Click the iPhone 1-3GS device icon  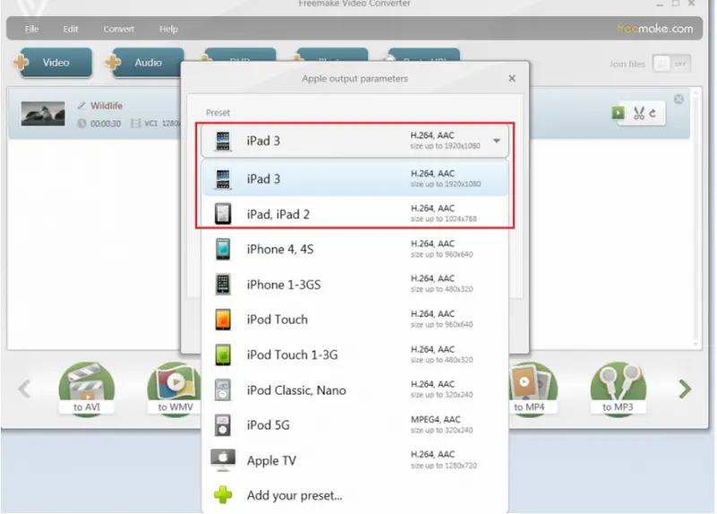coord(222,284)
